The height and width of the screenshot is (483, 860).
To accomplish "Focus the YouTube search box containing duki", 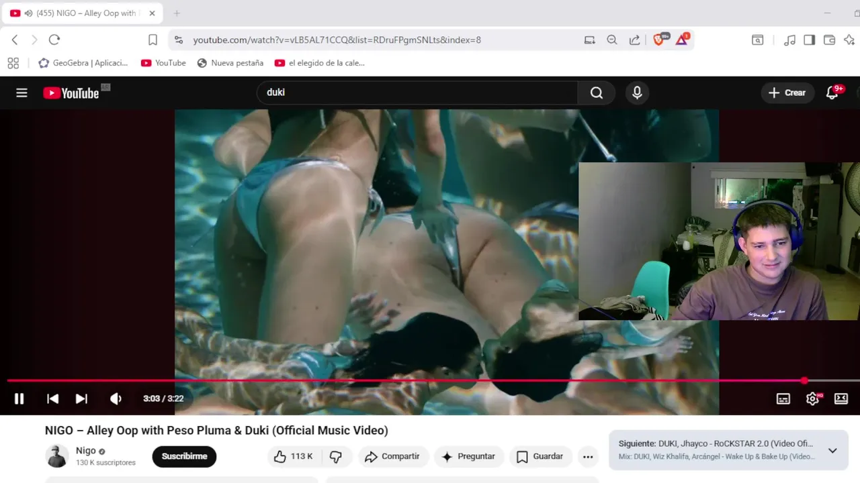I will [x=417, y=93].
